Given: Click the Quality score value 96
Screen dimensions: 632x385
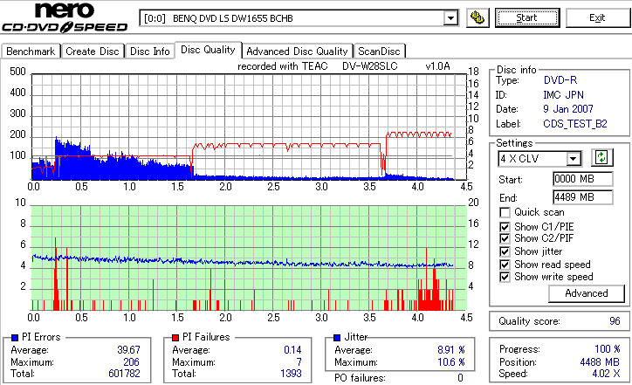Looking at the screenshot, I should point(615,321).
